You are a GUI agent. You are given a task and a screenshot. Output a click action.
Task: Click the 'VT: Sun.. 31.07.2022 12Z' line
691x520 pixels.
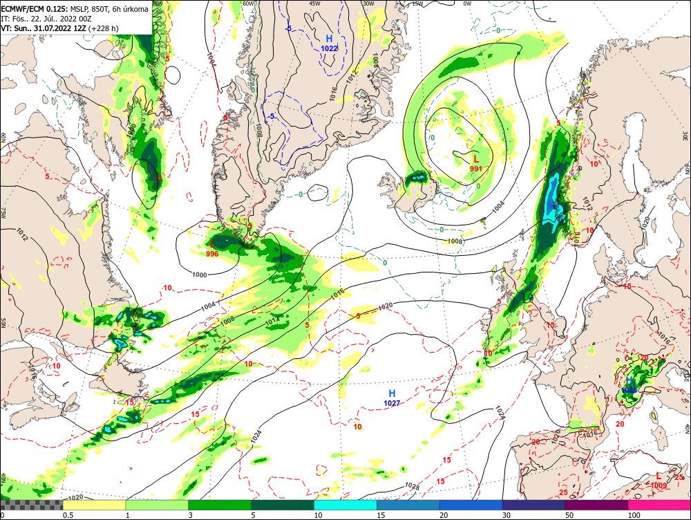point(44,28)
